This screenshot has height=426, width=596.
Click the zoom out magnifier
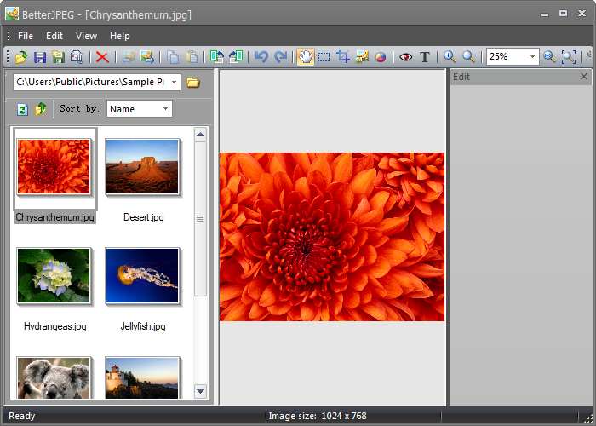pyautogui.click(x=468, y=57)
